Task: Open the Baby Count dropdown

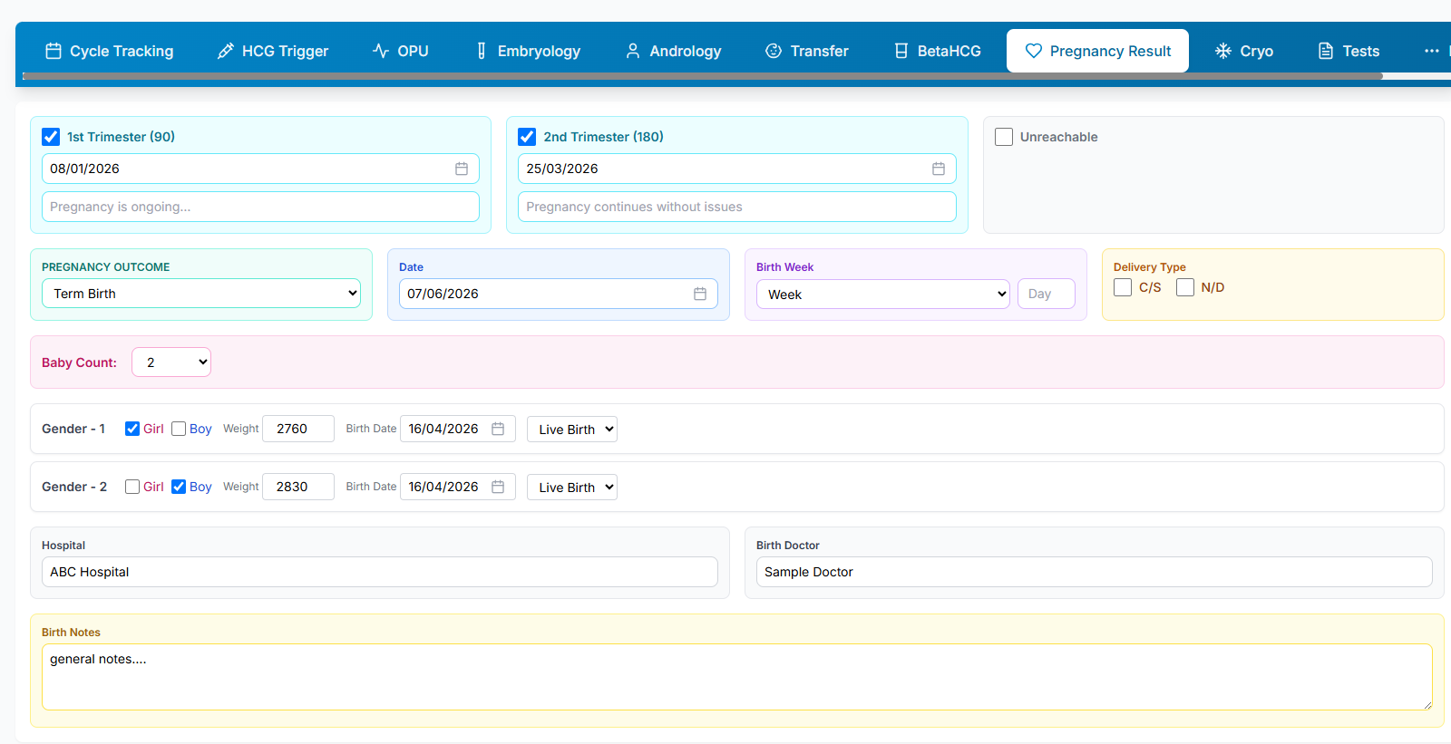Action: [171, 362]
